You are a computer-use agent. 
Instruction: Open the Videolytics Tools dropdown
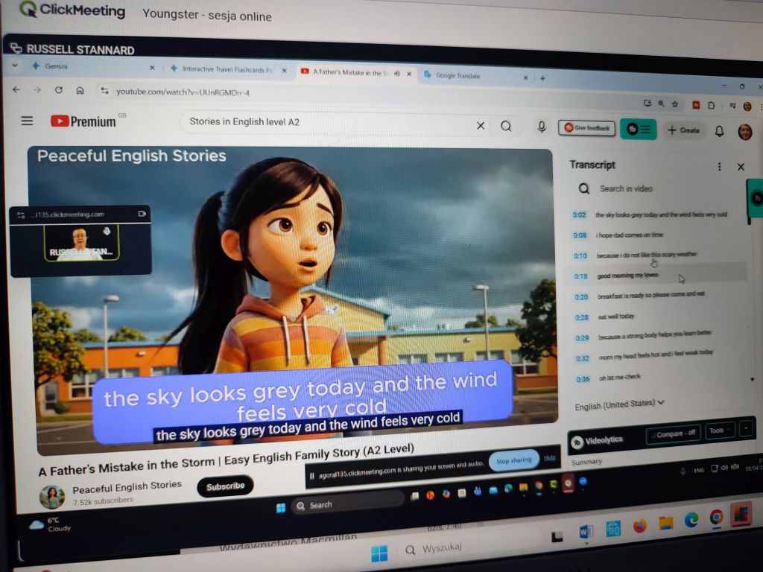pyautogui.click(x=720, y=430)
